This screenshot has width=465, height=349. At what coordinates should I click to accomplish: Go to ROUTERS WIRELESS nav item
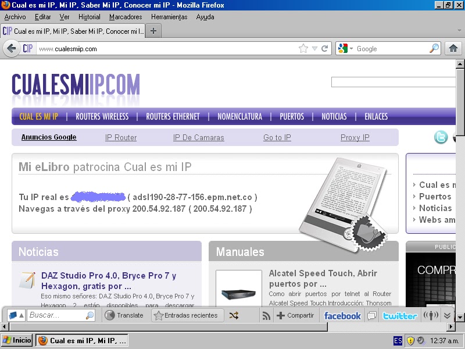[x=102, y=116]
